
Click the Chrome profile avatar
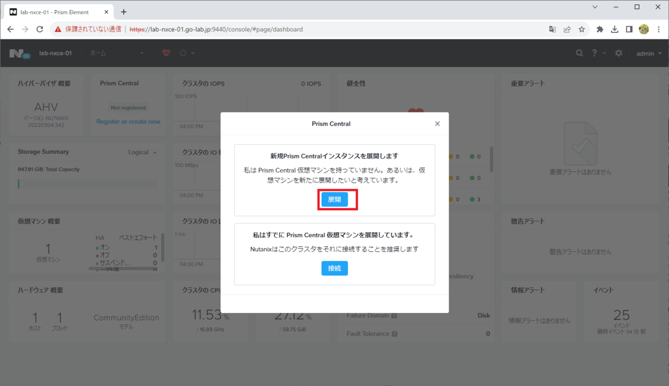(644, 29)
